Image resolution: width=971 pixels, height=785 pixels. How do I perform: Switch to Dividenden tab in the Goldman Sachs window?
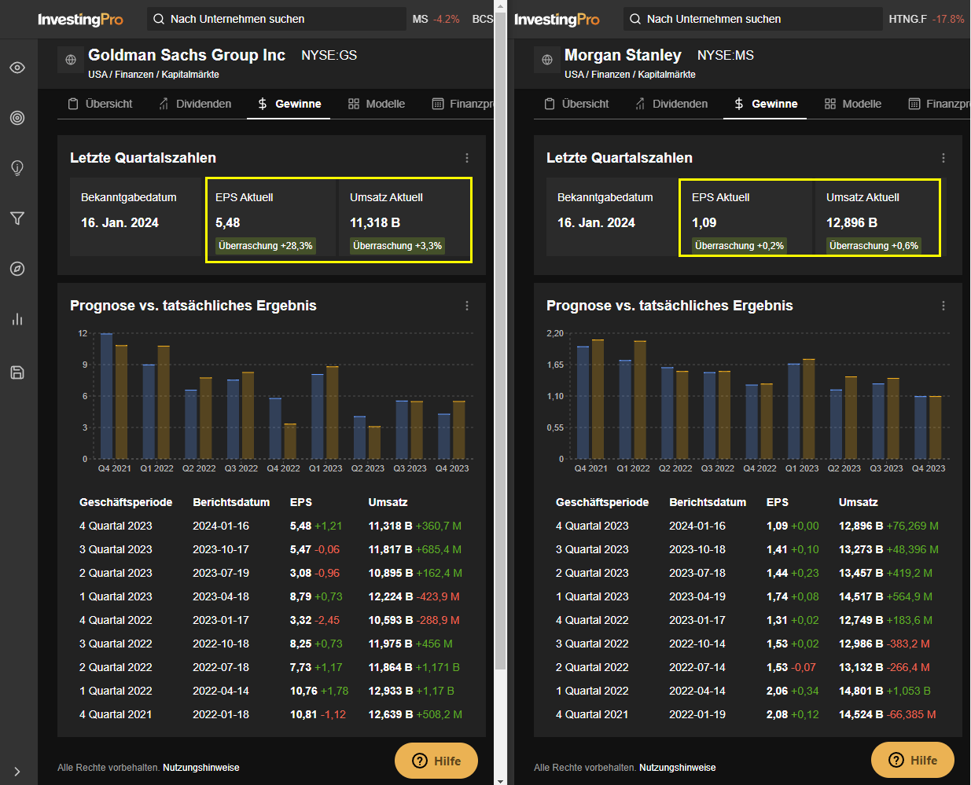(x=194, y=104)
